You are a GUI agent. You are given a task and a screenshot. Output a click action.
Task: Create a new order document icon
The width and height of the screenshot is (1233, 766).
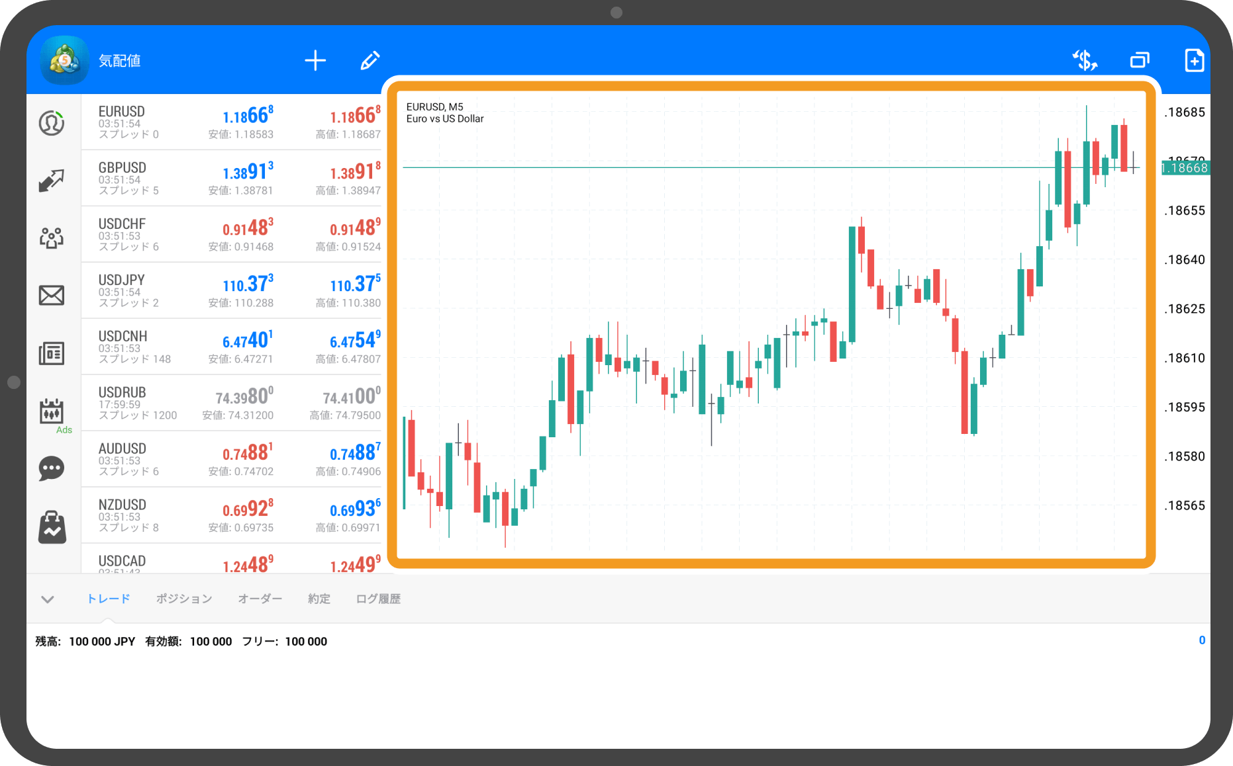coord(1194,60)
